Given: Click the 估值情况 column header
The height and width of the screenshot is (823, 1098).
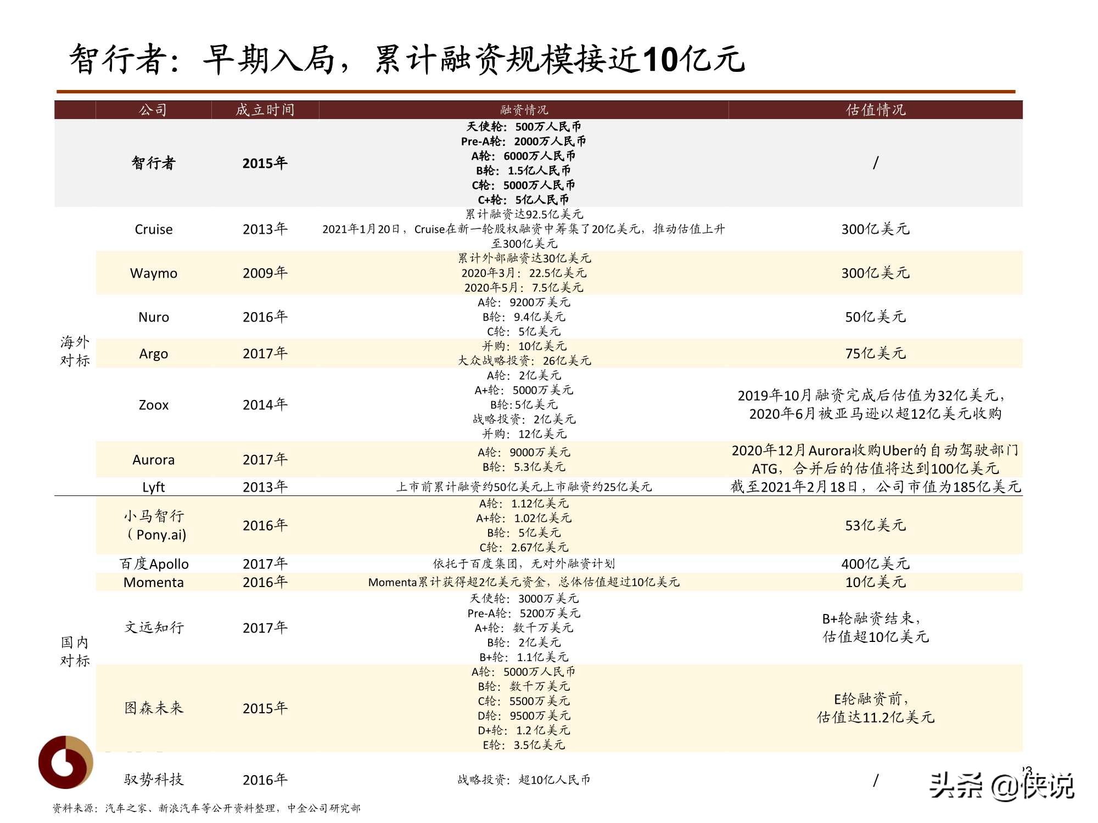Looking at the screenshot, I should [x=876, y=110].
